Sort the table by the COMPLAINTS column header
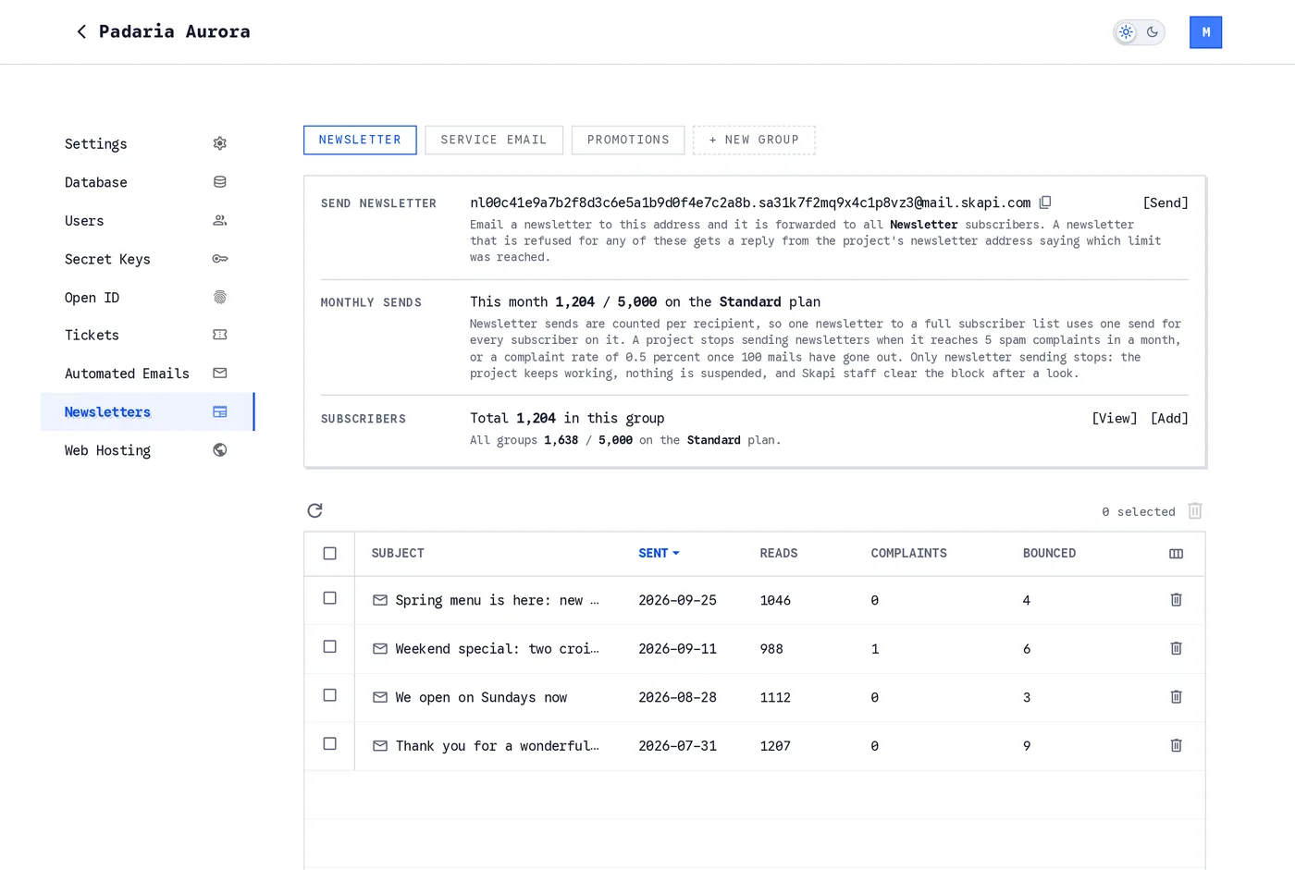 click(x=908, y=553)
